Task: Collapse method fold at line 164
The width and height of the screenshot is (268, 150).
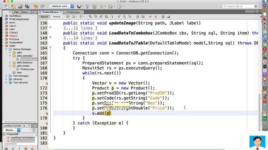Action: pyautogui.click(x=50, y=47)
